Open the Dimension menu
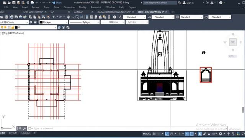Screen dimensions: 245x138 (69, 7)
